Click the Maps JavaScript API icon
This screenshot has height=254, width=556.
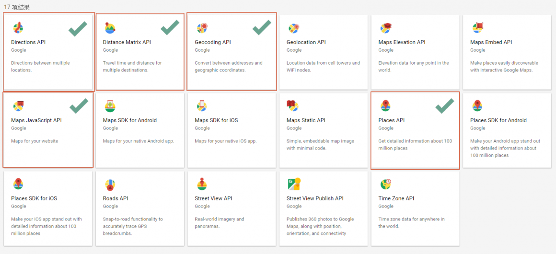18,106
